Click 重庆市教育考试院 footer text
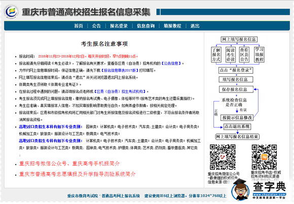Screen dimensions: 294x204 (83, 196)
